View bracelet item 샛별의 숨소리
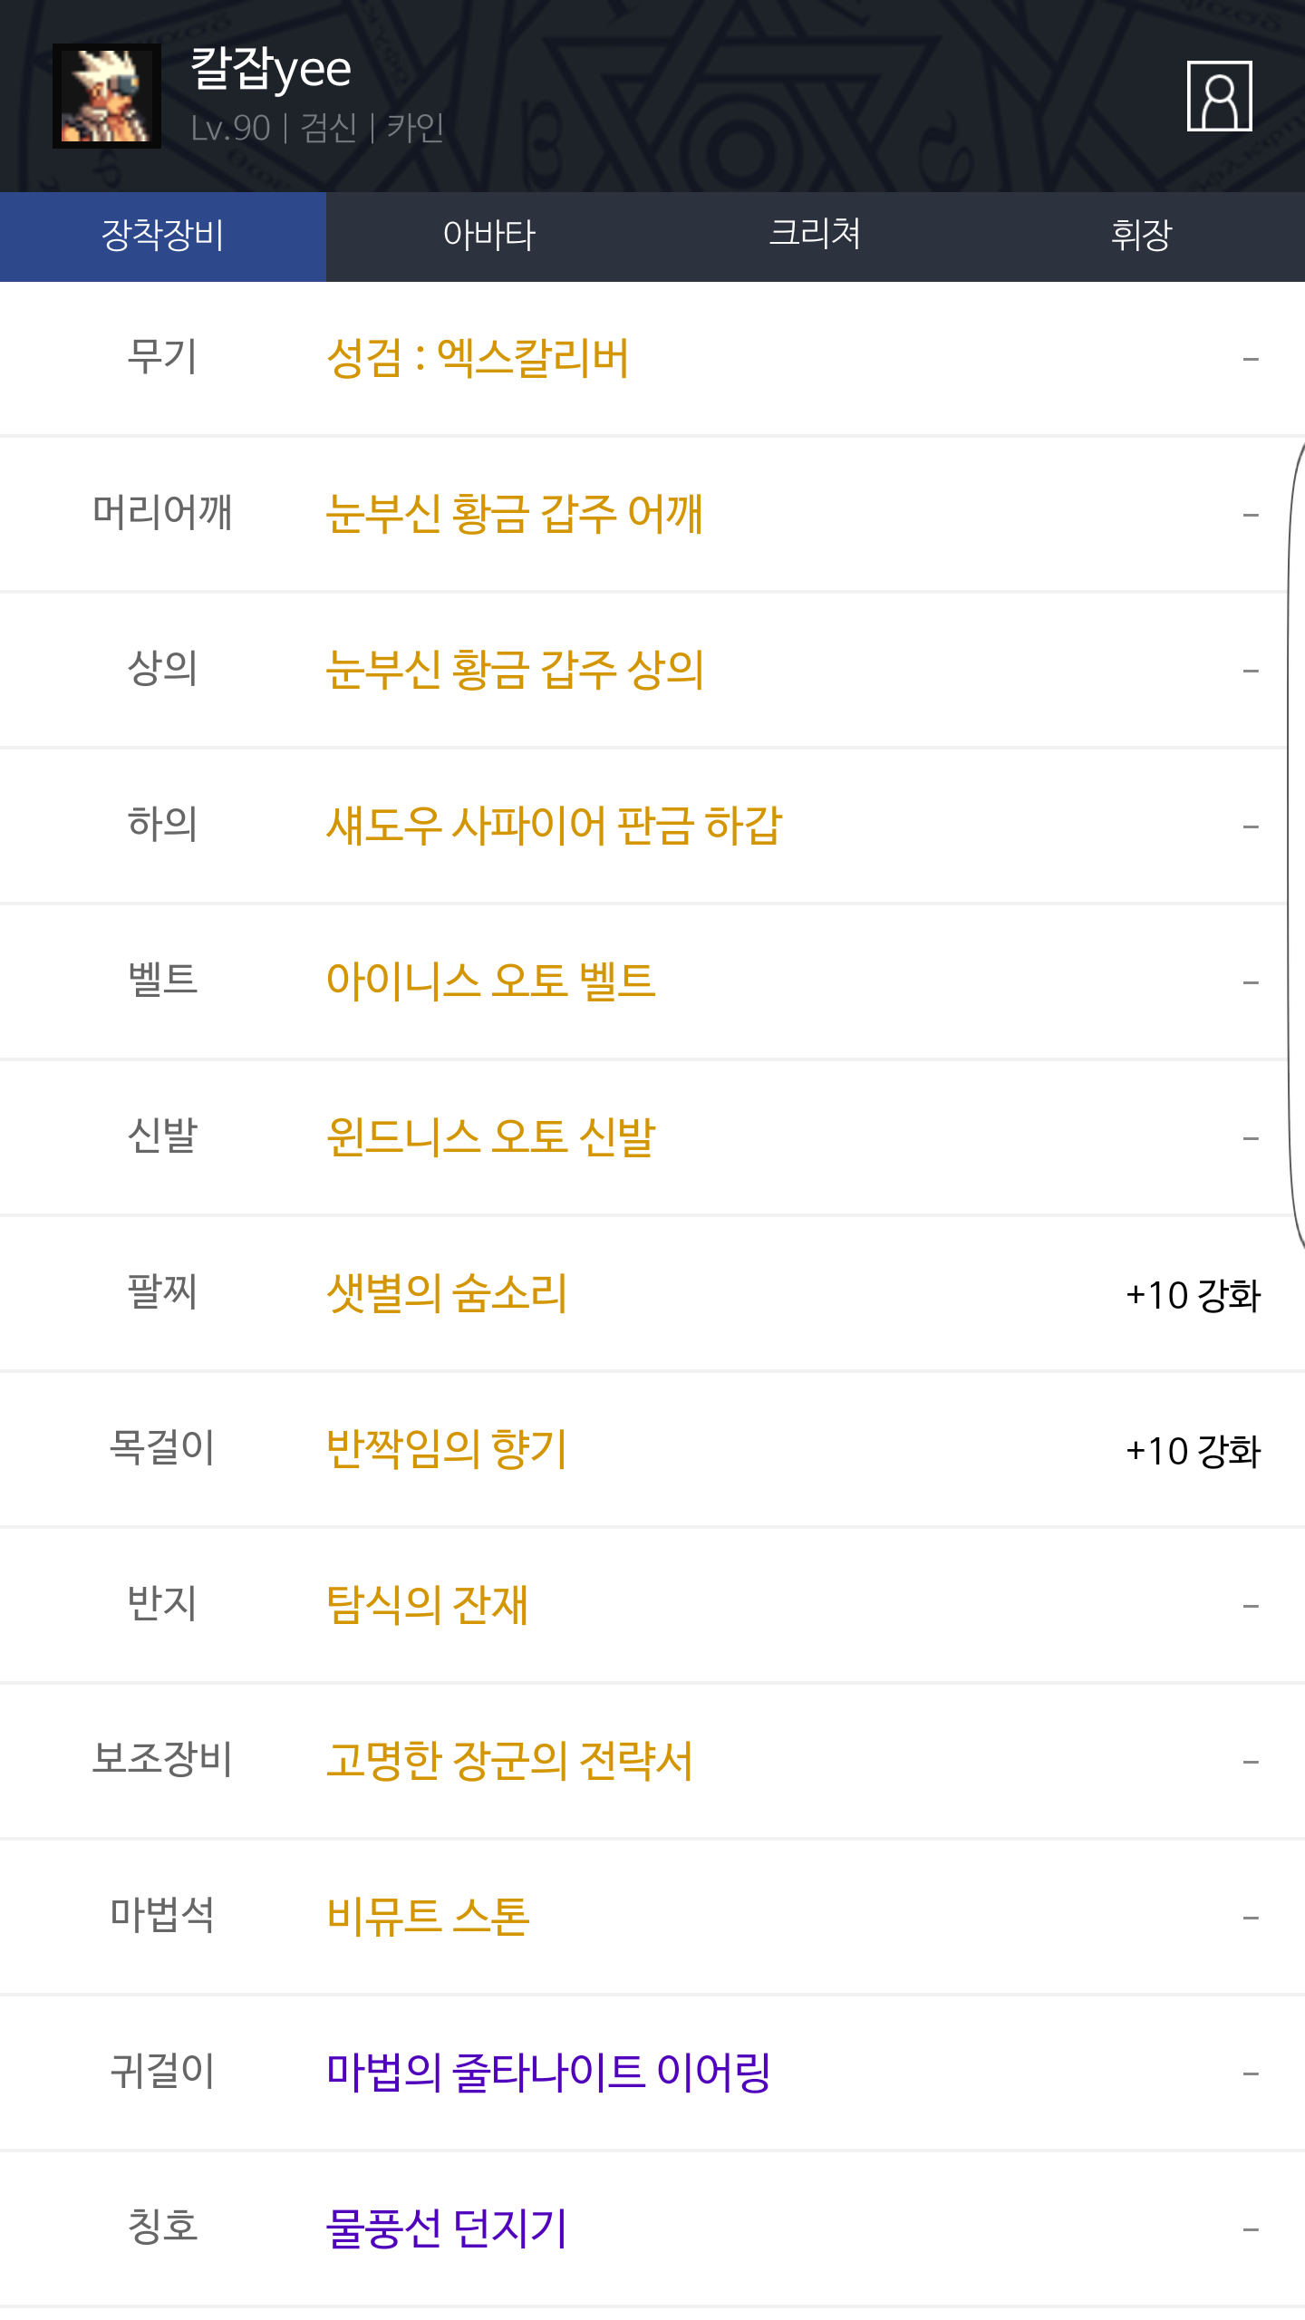The width and height of the screenshot is (1305, 2320). point(447,1293)
